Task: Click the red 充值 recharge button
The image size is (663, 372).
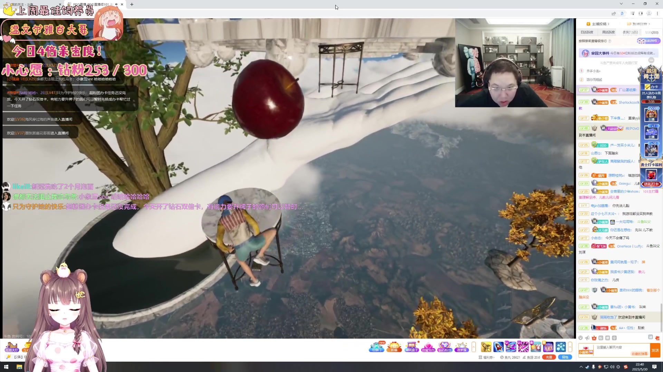Action: pyautogui.click(x=549, y=357)
